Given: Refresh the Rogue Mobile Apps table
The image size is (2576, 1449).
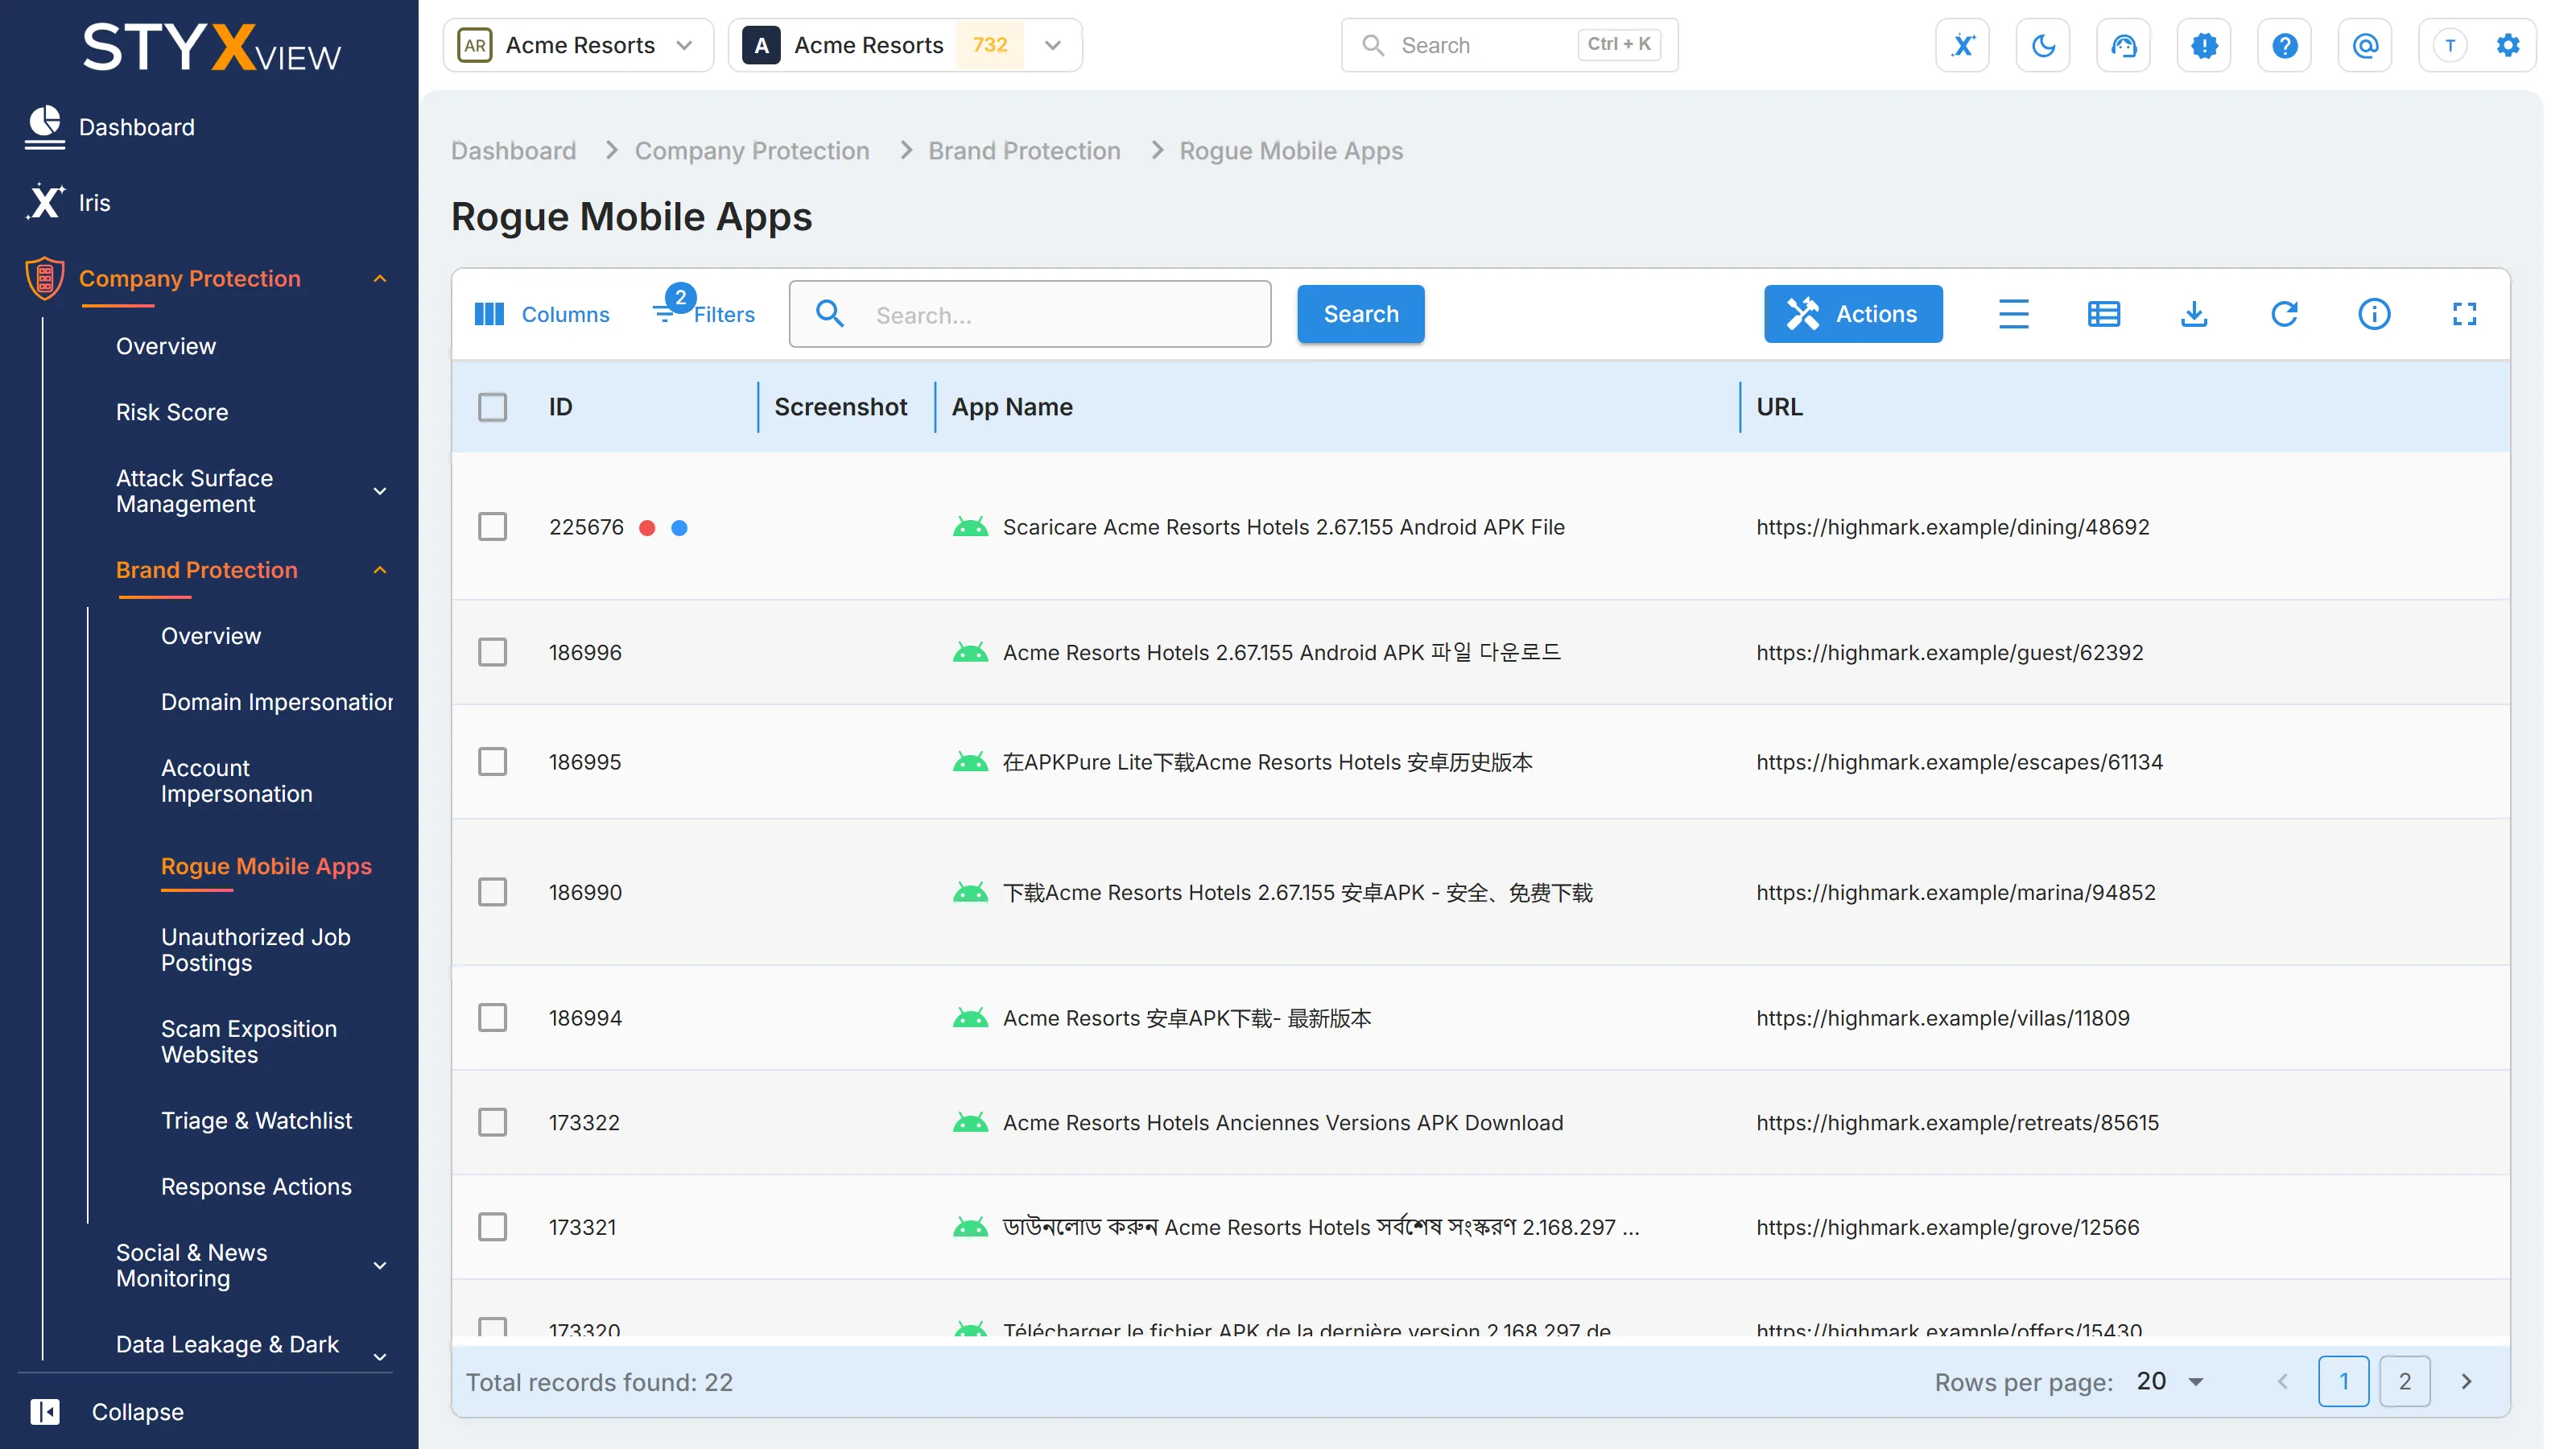Looking at the screenshot, I should point(2284,314).
